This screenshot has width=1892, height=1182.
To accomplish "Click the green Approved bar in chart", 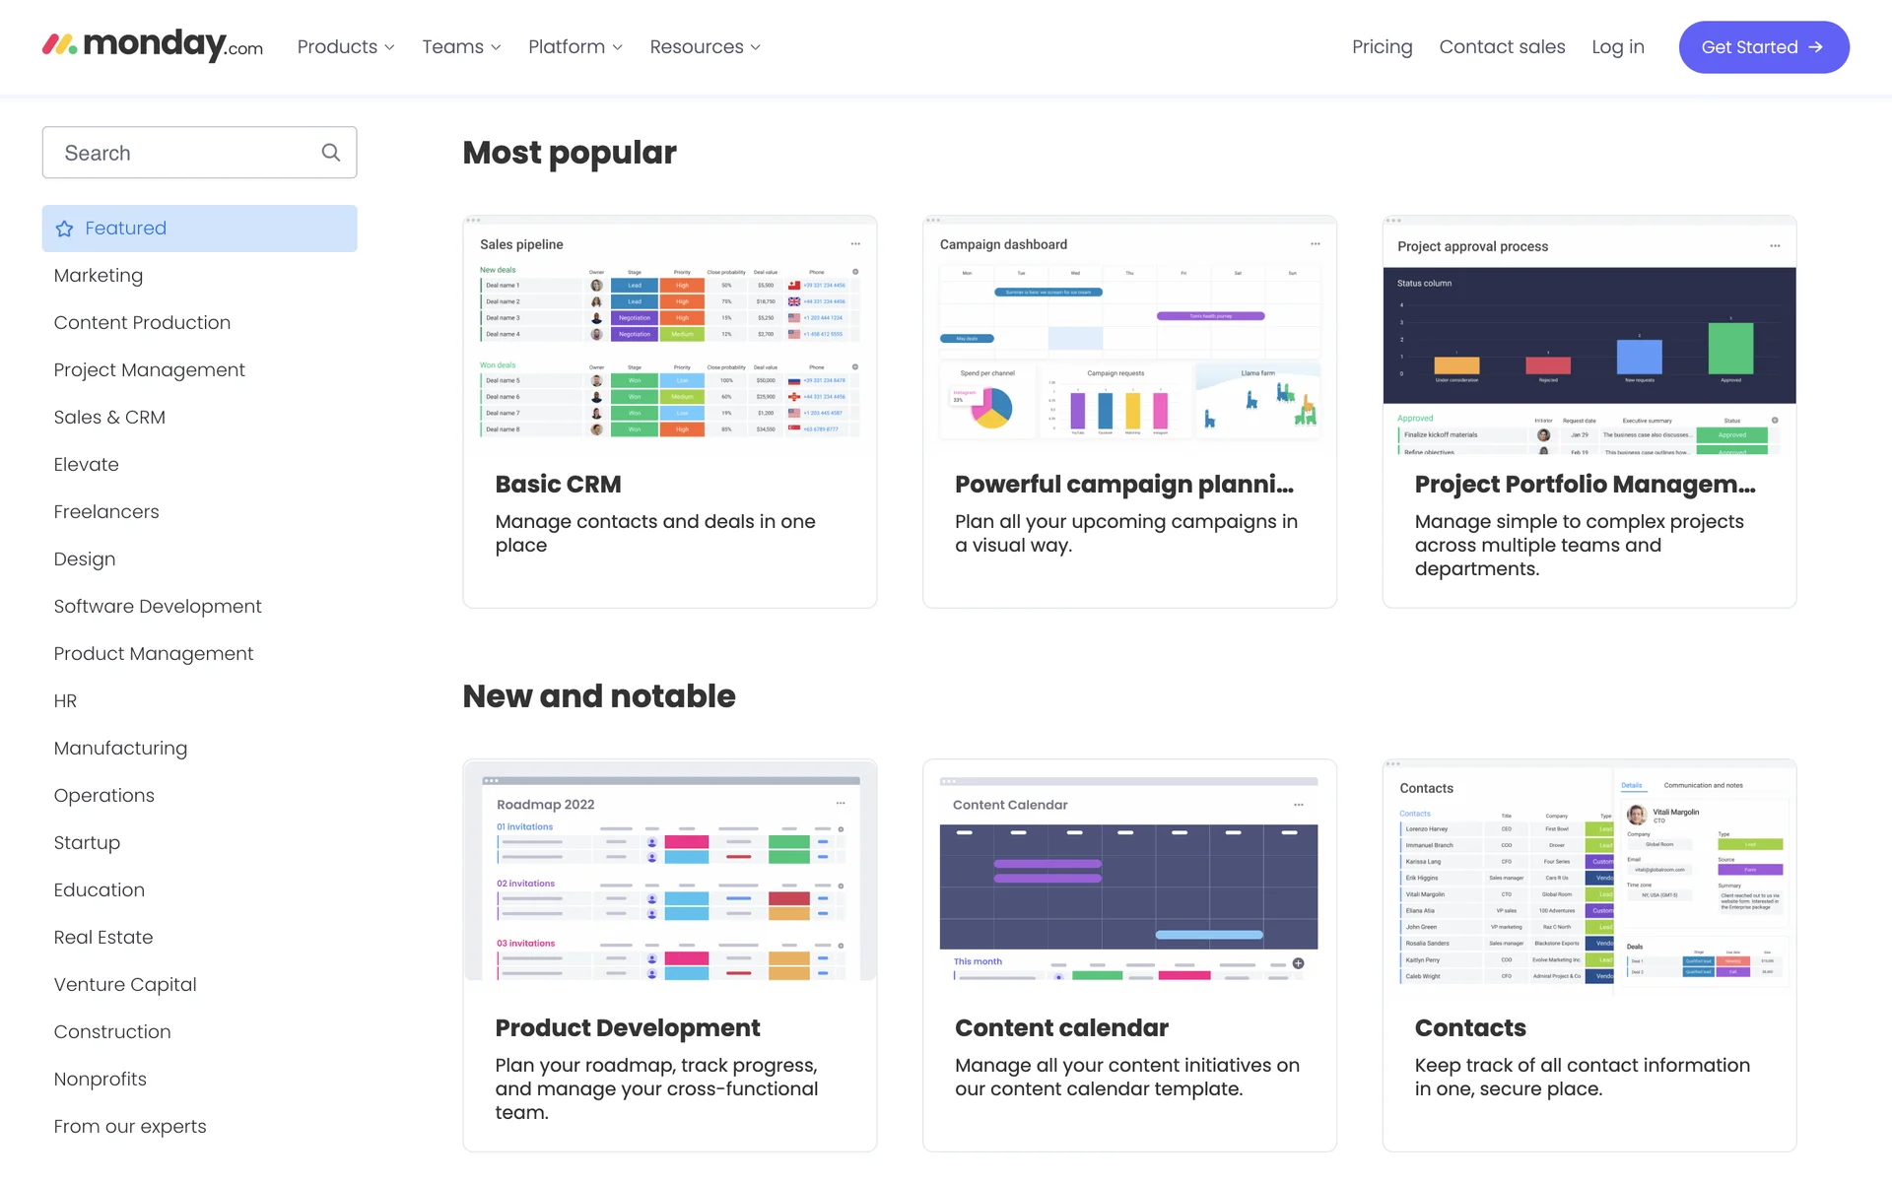I will pyautogui.click(x=1730, y=349).
